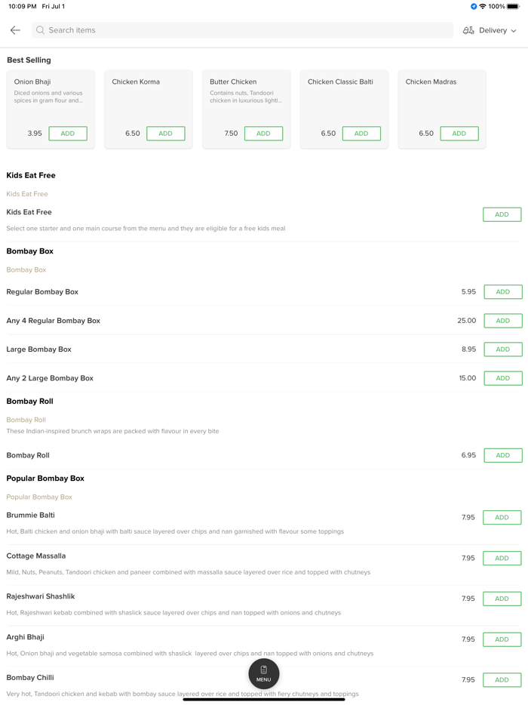Click the Bombay Roll 6.95 price

(x=468, y=455)
